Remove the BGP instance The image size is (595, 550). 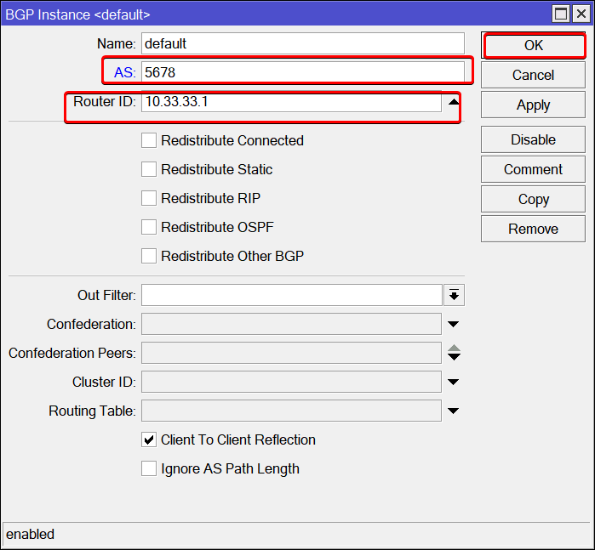coord(533,229)
